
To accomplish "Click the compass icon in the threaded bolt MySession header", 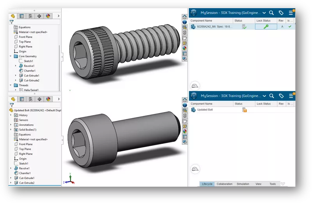I will click(x=193, y=13).
